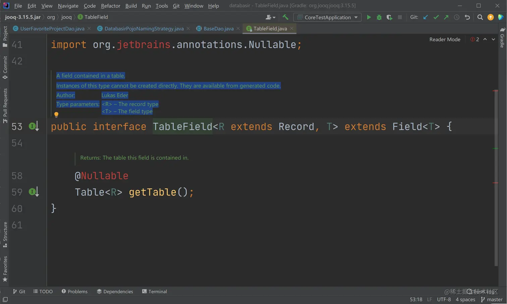Click the implementations gutter icon on line 53
This screenshot has height=304, width=507.
[34, 126]
